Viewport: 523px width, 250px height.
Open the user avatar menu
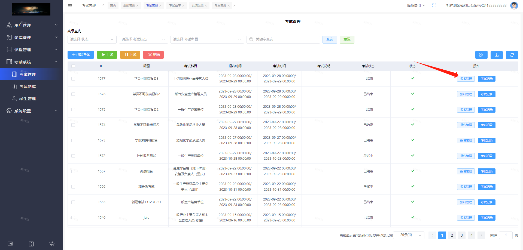click(x=514, y=5)
